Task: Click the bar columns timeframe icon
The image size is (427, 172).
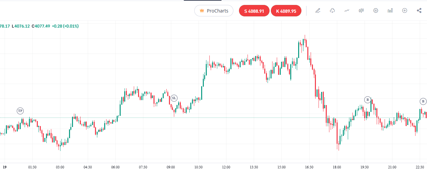Action: click(390, 11)
